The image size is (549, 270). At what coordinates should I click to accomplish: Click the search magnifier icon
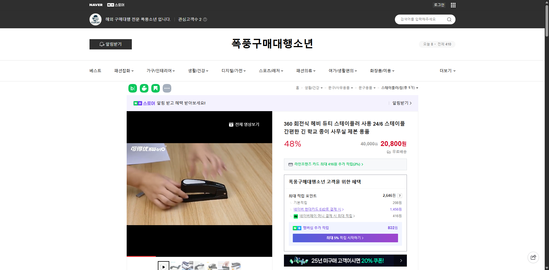pyautogui.click(x=449, y=19)
